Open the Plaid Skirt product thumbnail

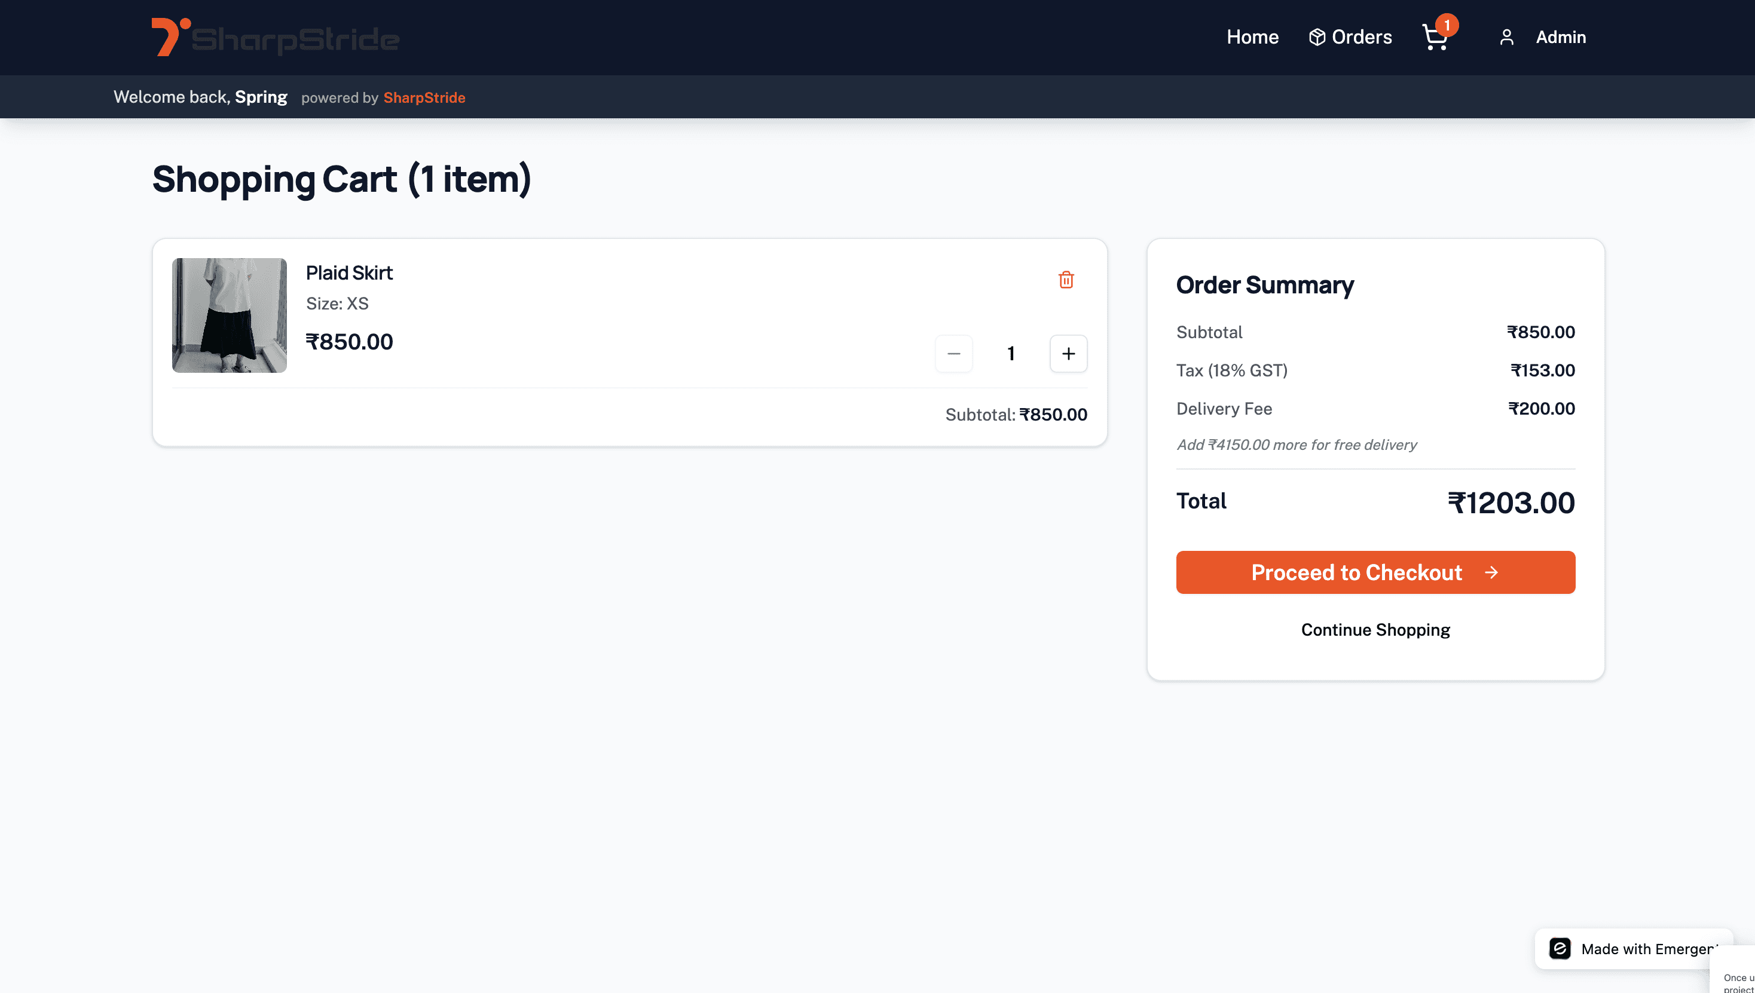click(230, 315)
